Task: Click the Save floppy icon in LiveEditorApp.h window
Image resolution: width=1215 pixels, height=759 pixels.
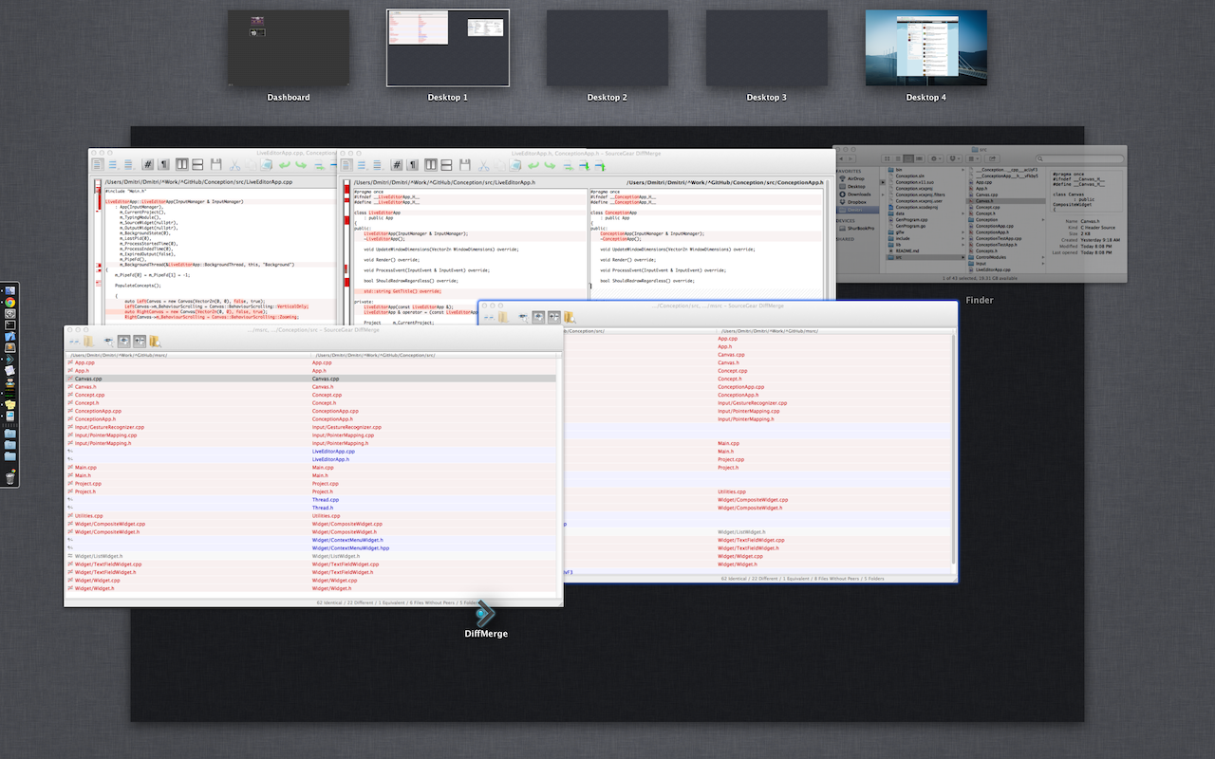Action: tap(464, 164)
